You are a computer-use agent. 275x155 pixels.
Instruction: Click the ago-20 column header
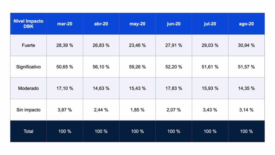point(246,24)
